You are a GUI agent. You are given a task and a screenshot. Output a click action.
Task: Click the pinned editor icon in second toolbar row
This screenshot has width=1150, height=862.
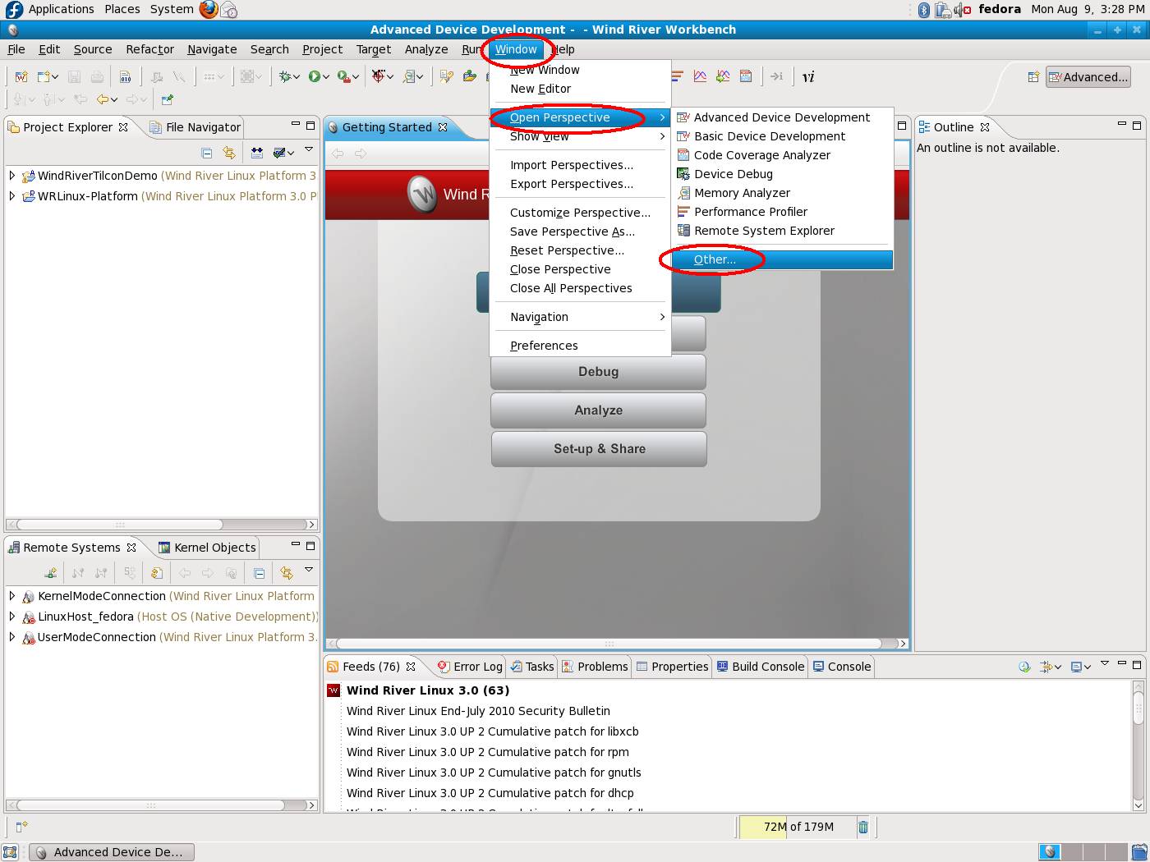click(x=167, y=99)
